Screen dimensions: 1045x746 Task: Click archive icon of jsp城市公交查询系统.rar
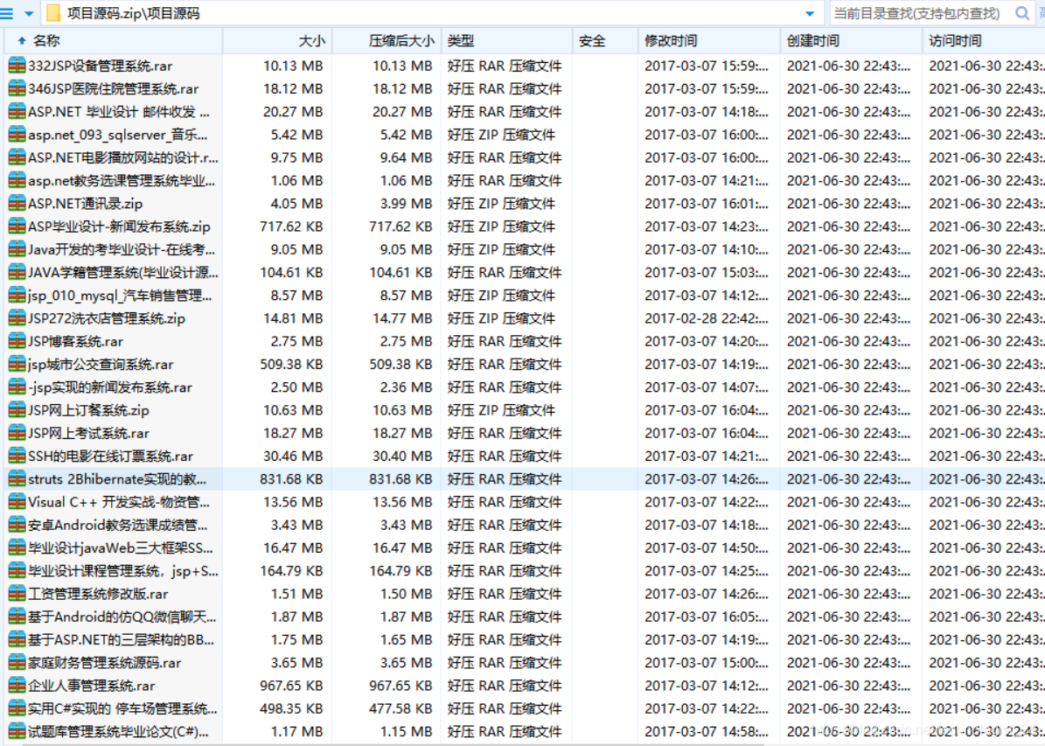coord(17,364)
